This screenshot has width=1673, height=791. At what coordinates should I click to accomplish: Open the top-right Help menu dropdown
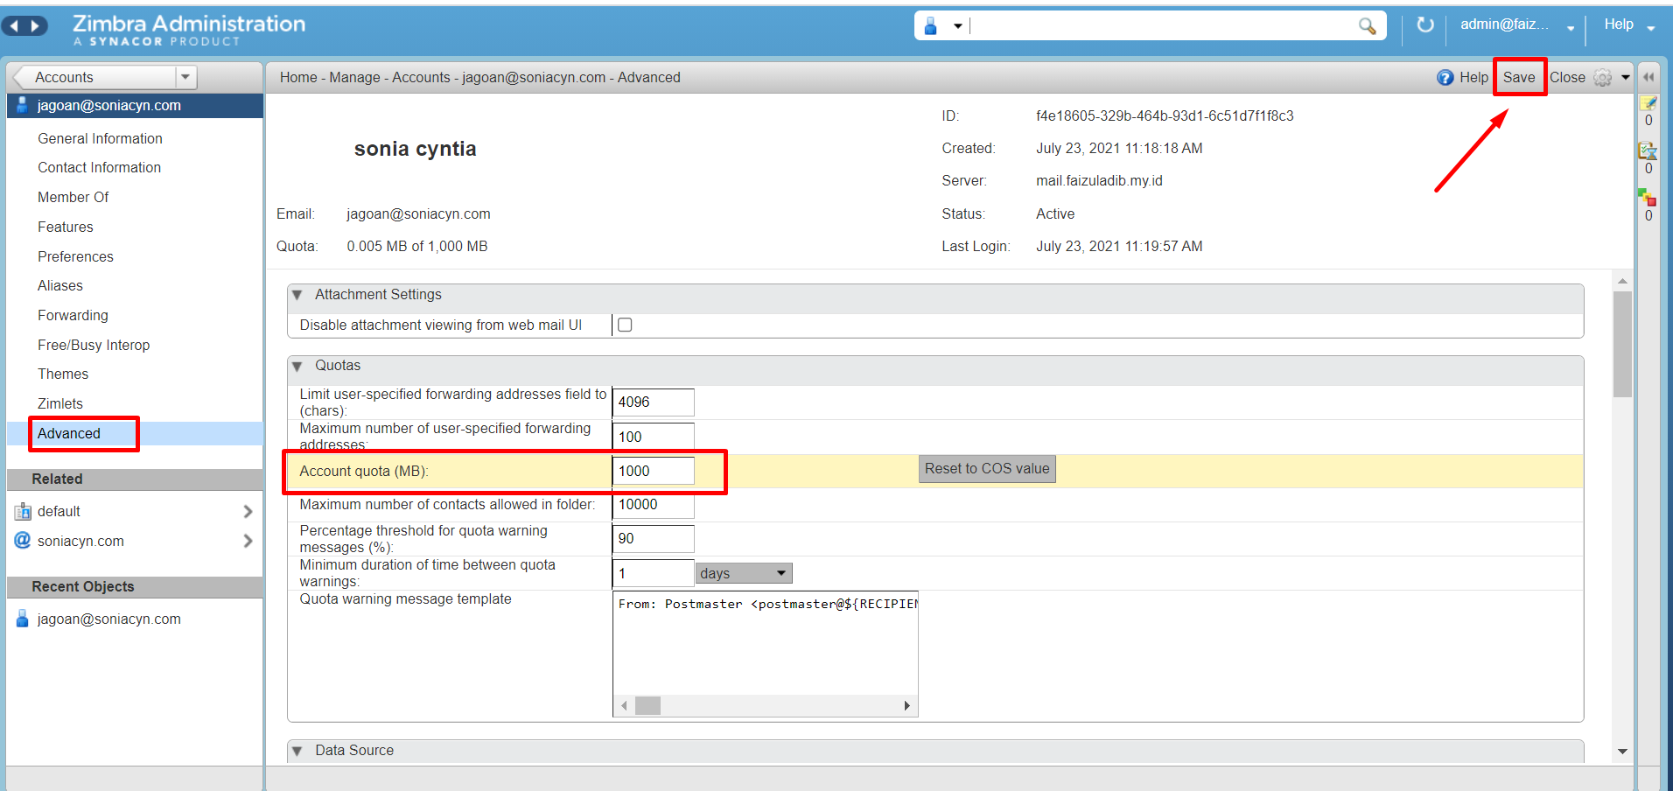pyautogui.click(x=1651, y=28)
